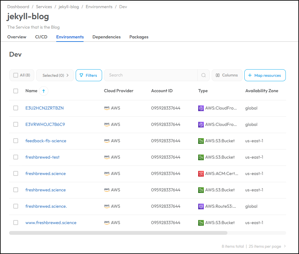Toggle the All (8) checkbox
This screenshot has height=254, width=299.
click(x=16, y=75)
